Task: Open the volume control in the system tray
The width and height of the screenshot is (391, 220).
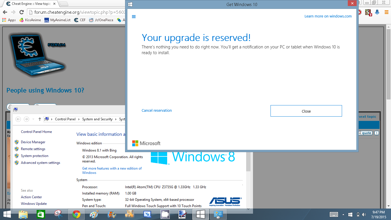Action: [364, 214]
